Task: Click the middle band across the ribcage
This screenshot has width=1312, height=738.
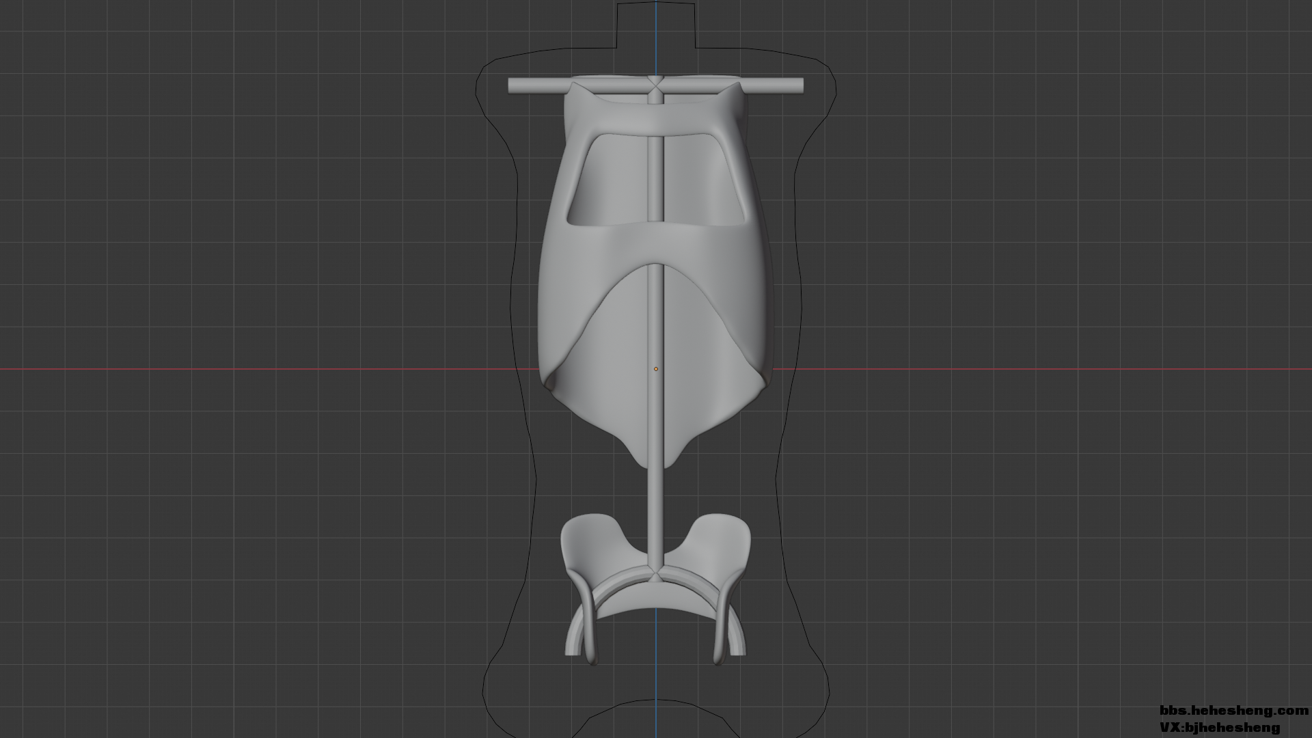Action: (656, 243)
